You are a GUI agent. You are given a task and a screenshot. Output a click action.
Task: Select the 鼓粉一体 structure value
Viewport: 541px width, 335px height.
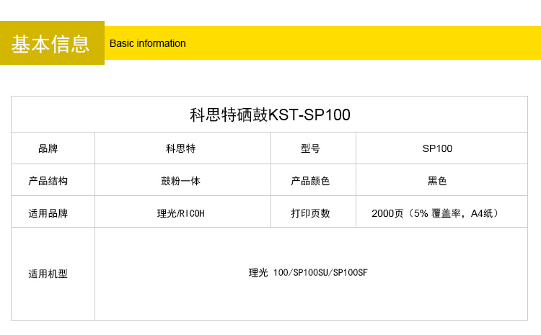point(180,181)
